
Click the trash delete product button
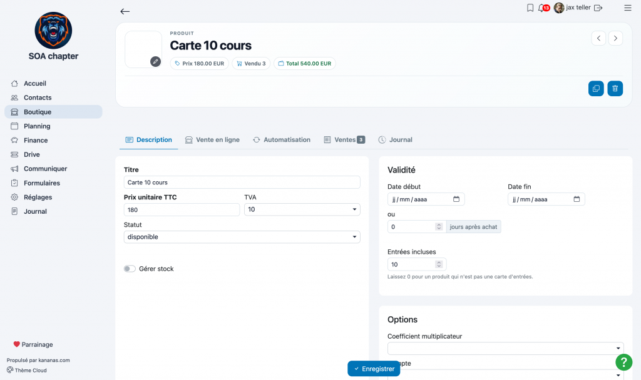615,89
